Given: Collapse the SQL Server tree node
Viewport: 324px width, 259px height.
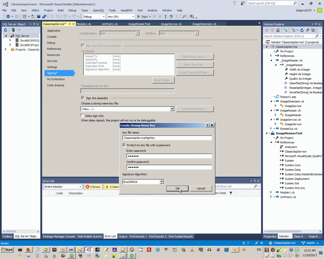Looking at the screenshot, I should (6, 36).
